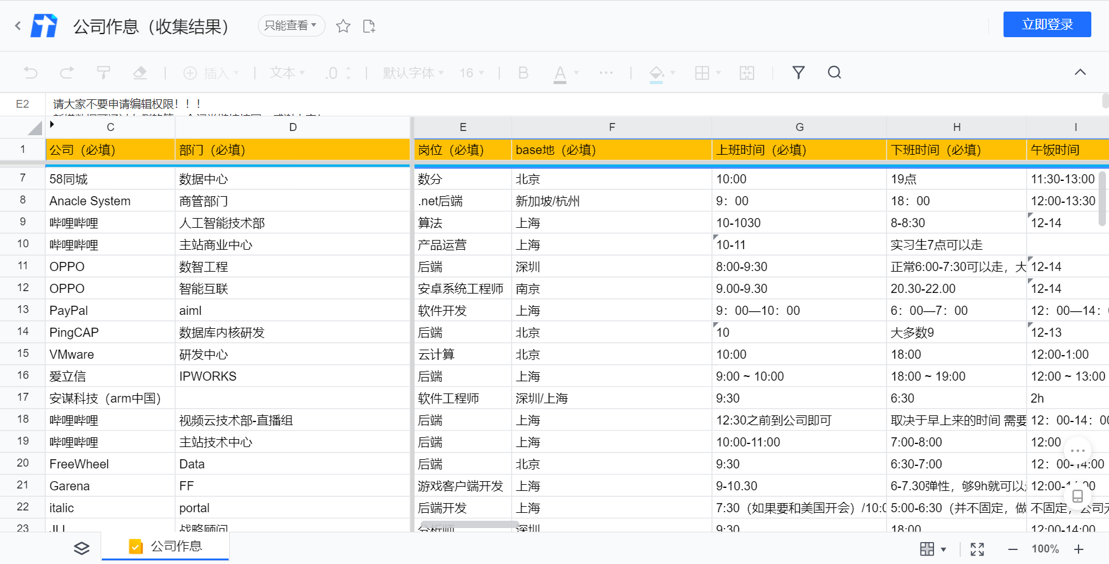Click the zoom out minus icon
The height and width of the screenshot is (564, 1109).
tap(1013, 549)
